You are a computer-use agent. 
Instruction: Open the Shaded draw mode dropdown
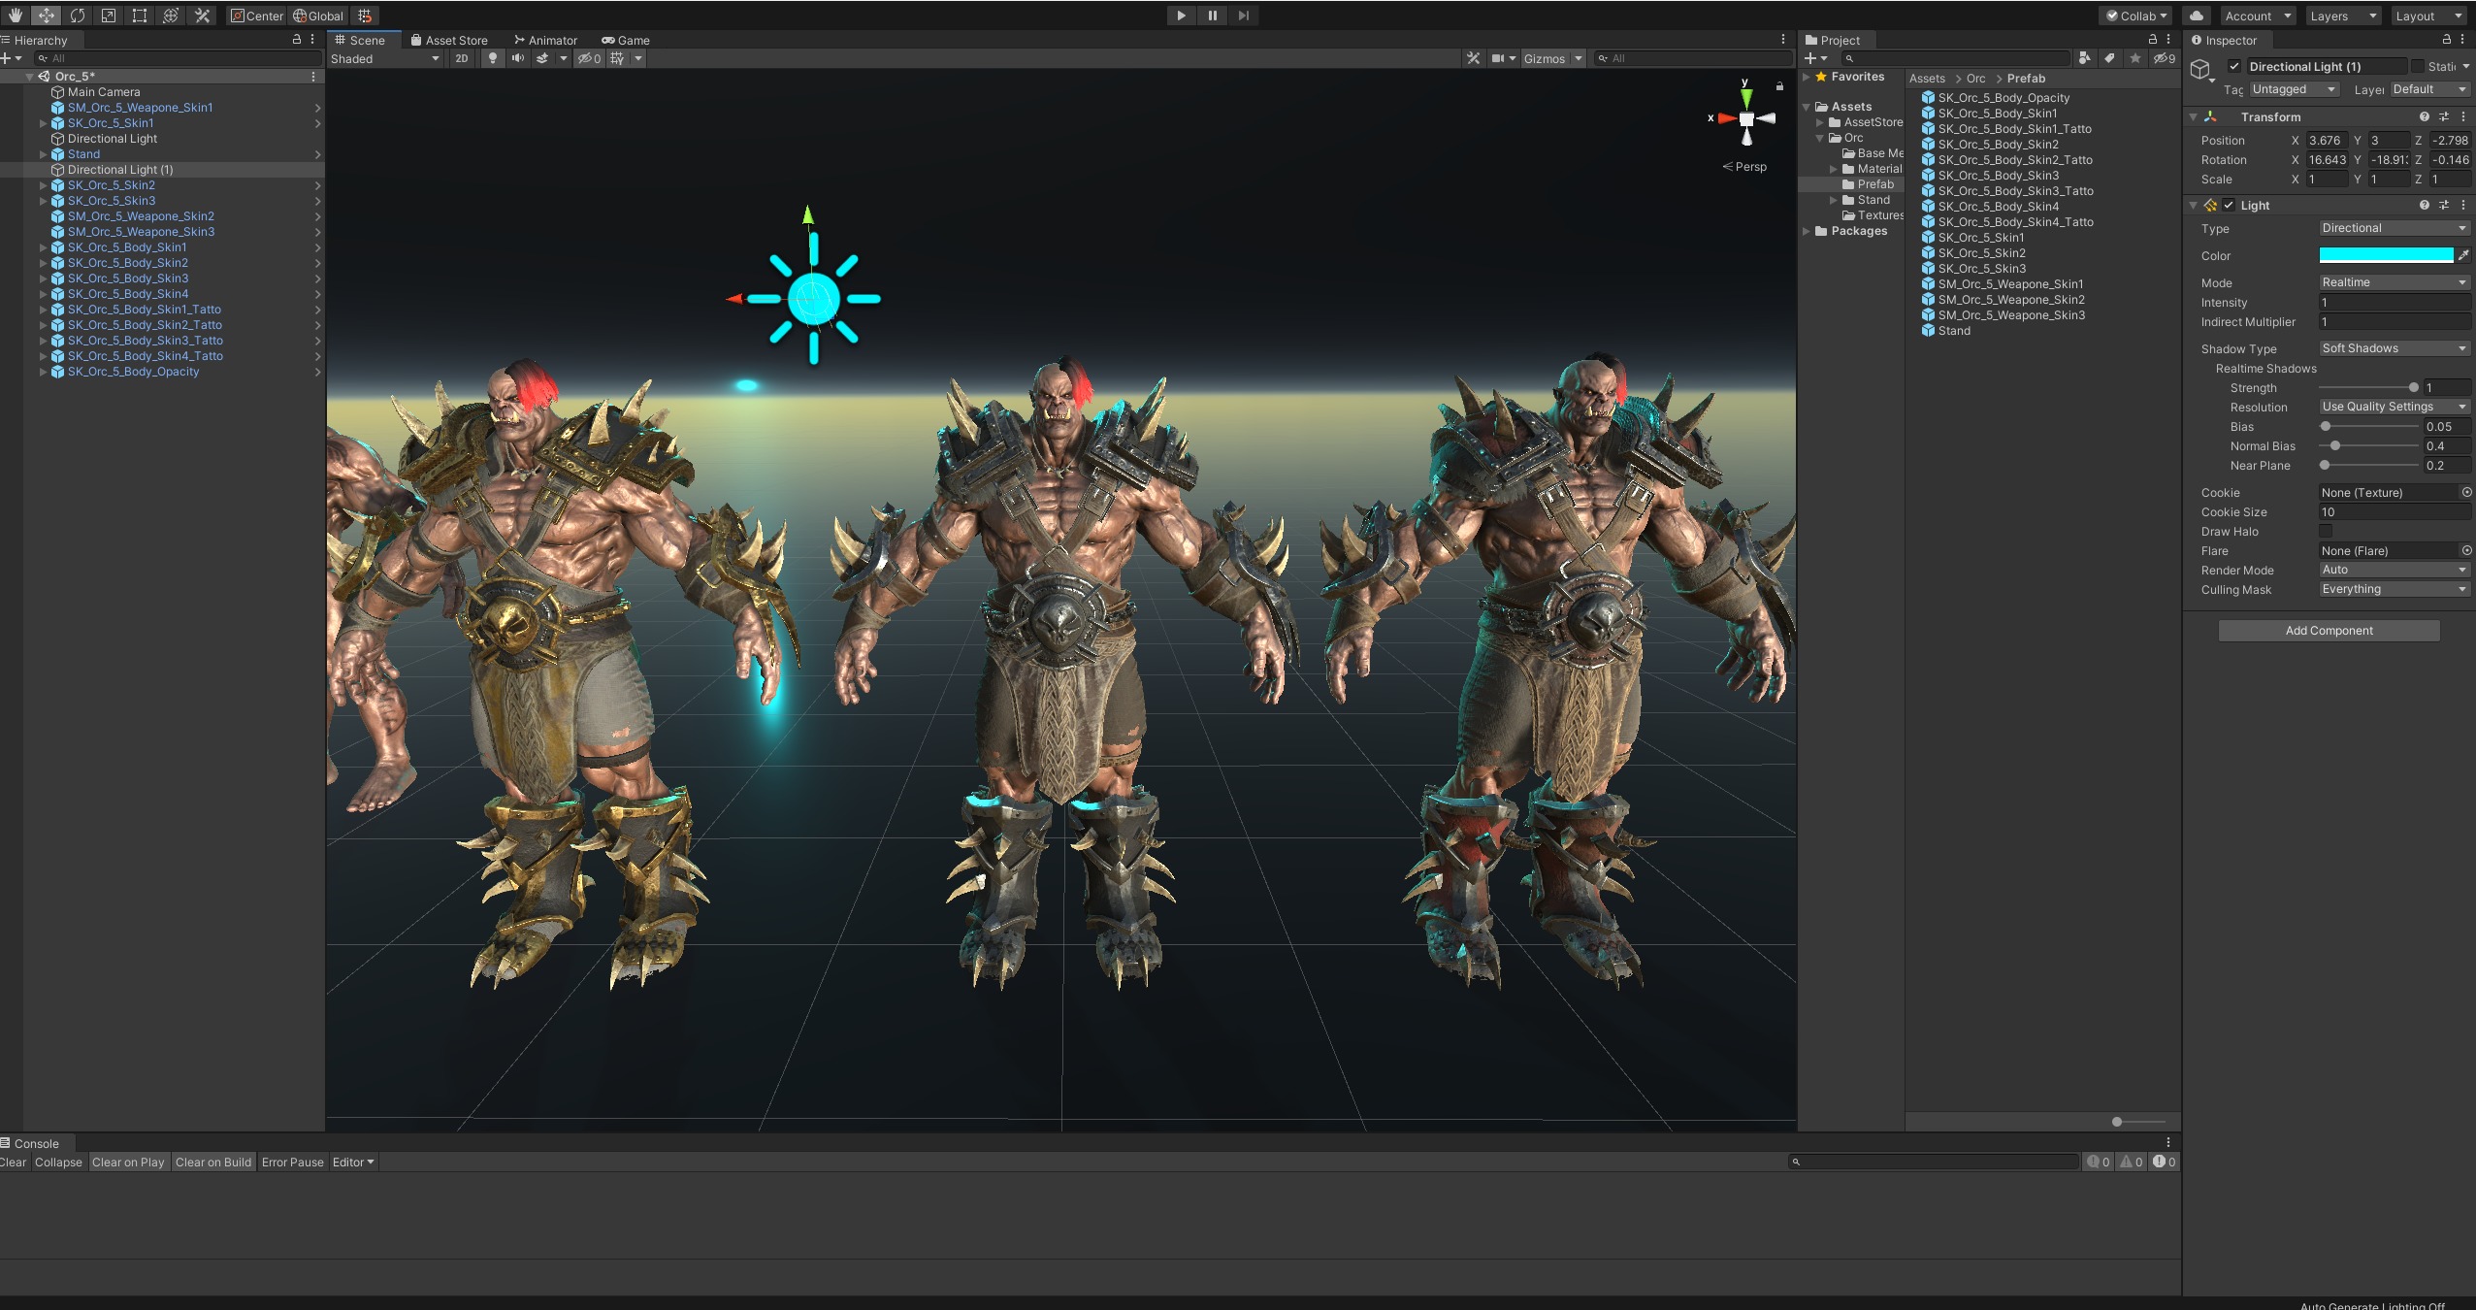[385, 58]
